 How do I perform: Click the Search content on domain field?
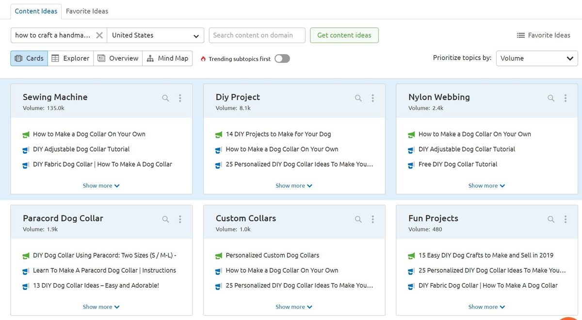[257, 35]
